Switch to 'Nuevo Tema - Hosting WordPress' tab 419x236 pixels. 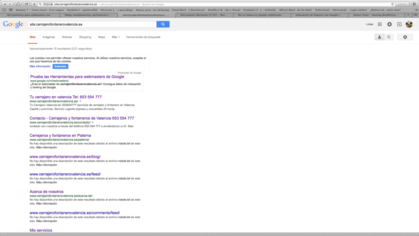376,15
